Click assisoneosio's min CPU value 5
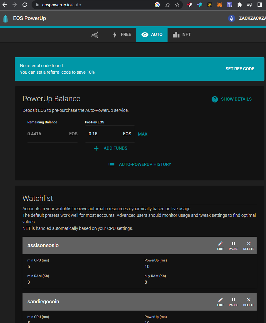This screenshot has width=266, height=323. tap(29, 266)
